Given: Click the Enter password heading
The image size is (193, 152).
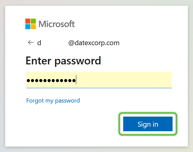Looking at the screenshot, I should (x=63, y=61).
